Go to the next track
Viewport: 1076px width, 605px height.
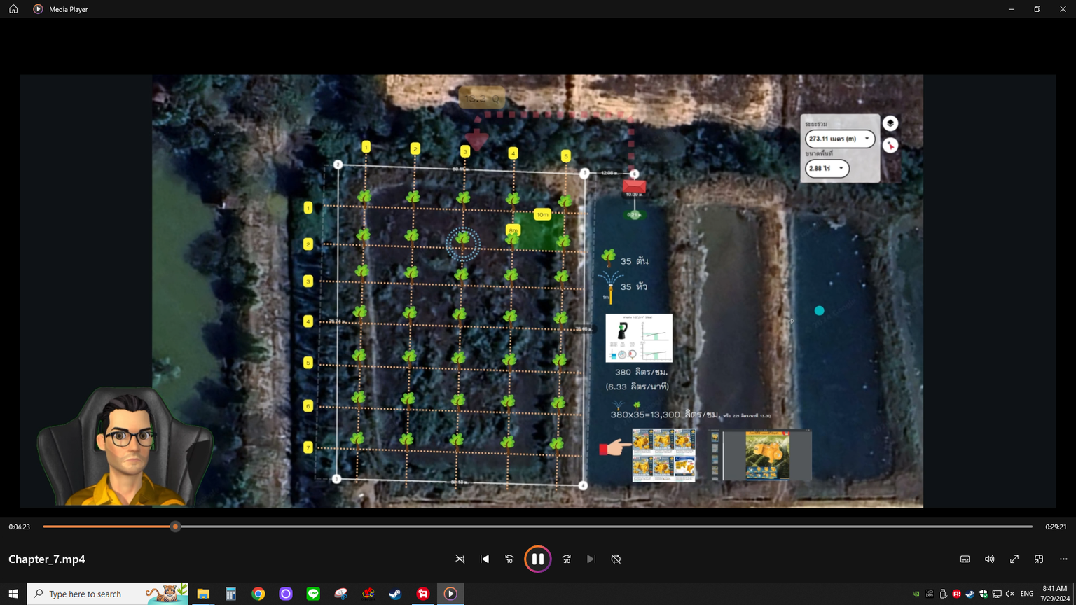pyautogui.click(x=591, y=559)
